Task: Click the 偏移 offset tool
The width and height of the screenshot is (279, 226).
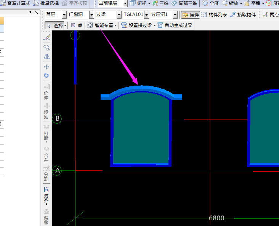Action: [x=46, y=217]
